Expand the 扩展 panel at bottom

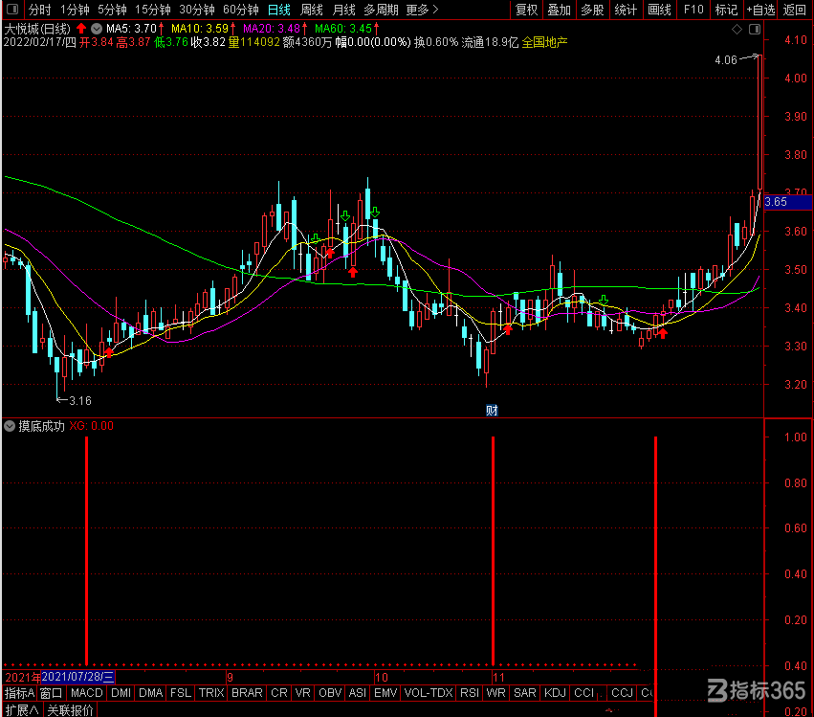tap(22, 709)
